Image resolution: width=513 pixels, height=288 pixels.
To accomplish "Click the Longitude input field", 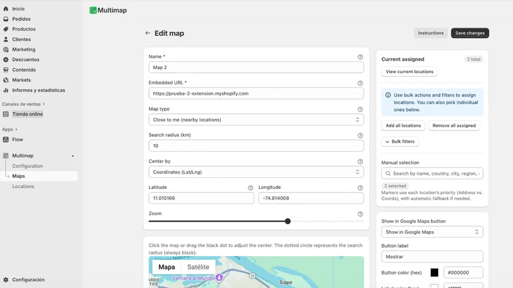I will tap(311, 198).
